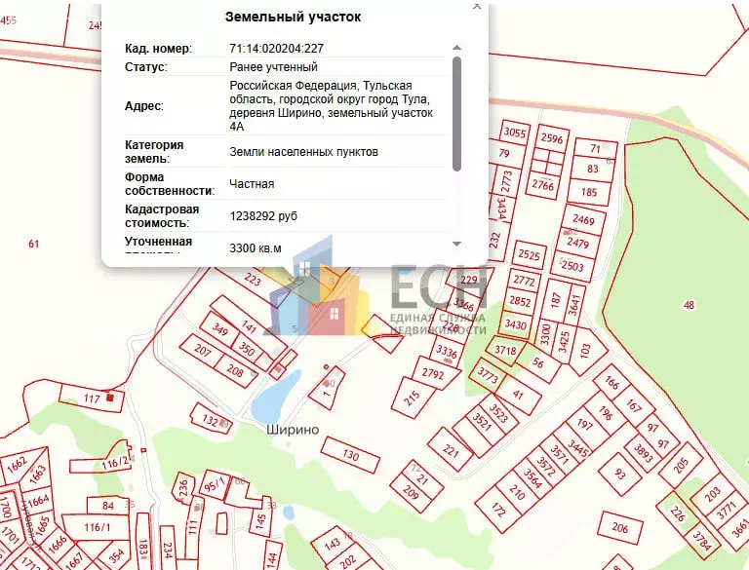Viewport: 749px width, 570px height.
Task: Select parcel 2792 on the map
Action: (433, 373)
